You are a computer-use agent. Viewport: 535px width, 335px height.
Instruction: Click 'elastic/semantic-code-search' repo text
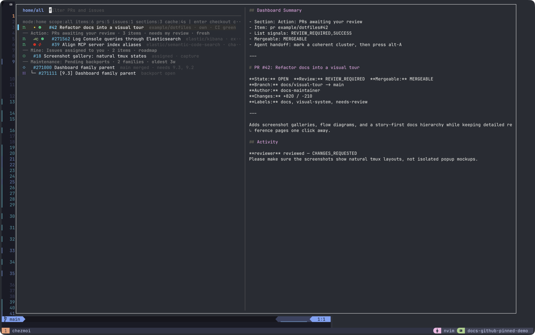(x=183, y=45)
